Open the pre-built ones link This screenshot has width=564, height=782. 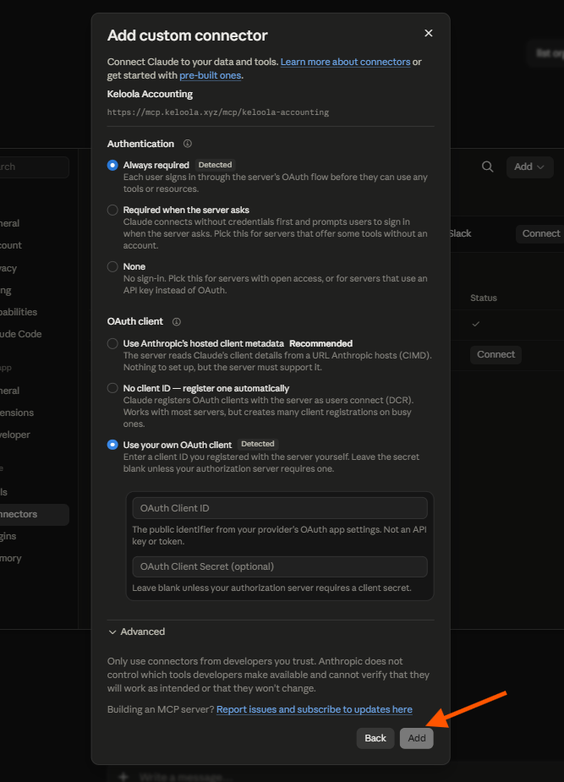coord(211,75)
